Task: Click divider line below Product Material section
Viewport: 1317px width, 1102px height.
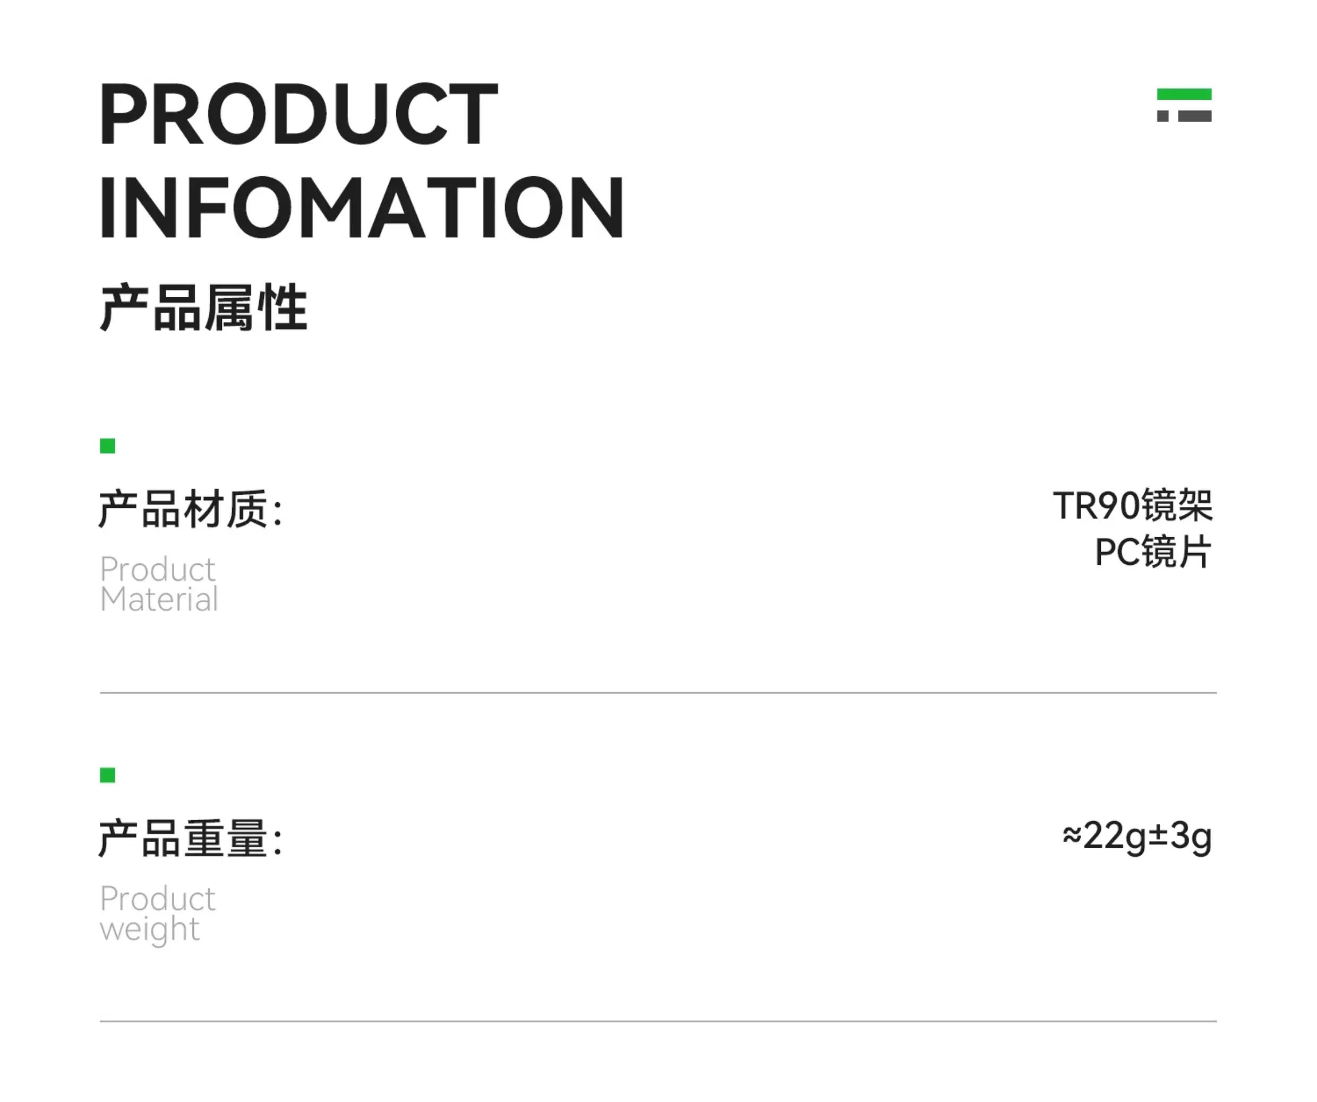Action: [657, 693]
